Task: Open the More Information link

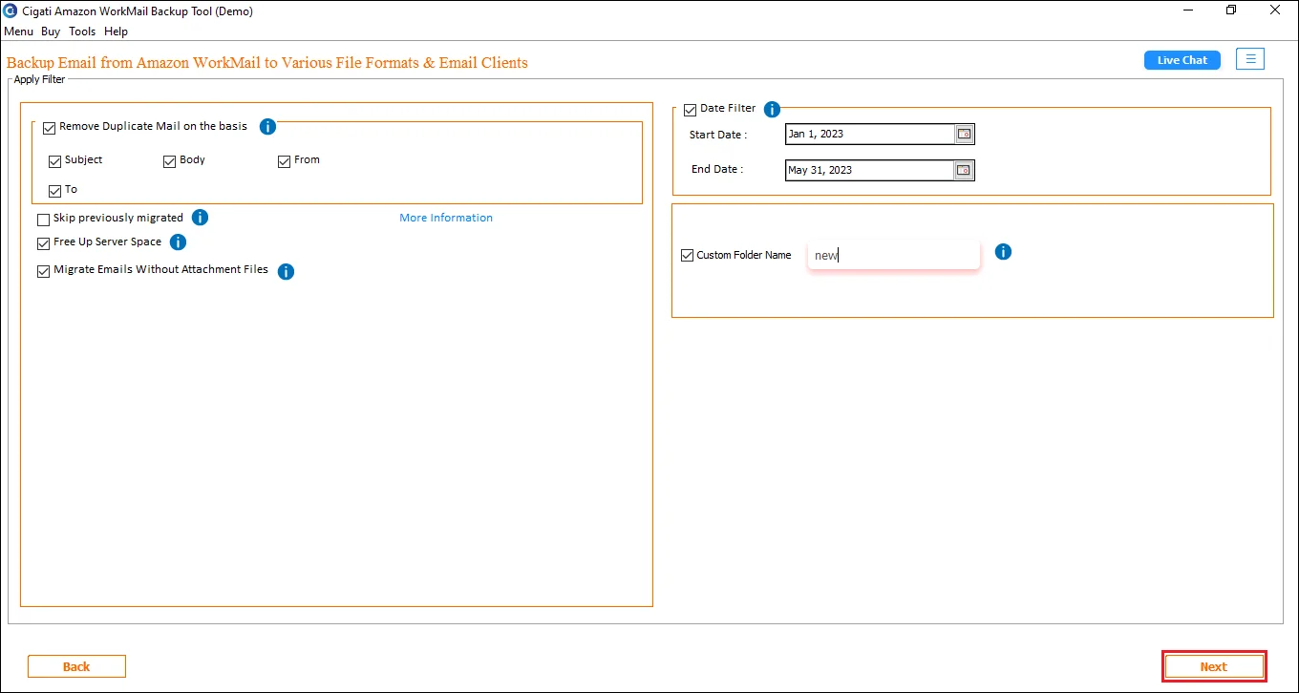Action: pos(446,218)
